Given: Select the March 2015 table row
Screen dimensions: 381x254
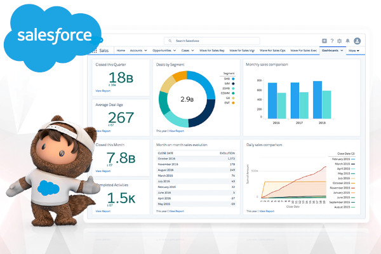Looking at the screenshot, I should click(x=196, y=175).
